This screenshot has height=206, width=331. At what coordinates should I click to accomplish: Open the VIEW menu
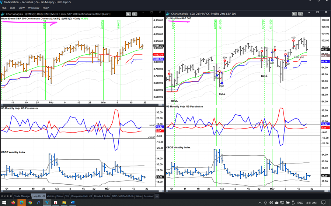pyautogui.click(x=22, y=8)
